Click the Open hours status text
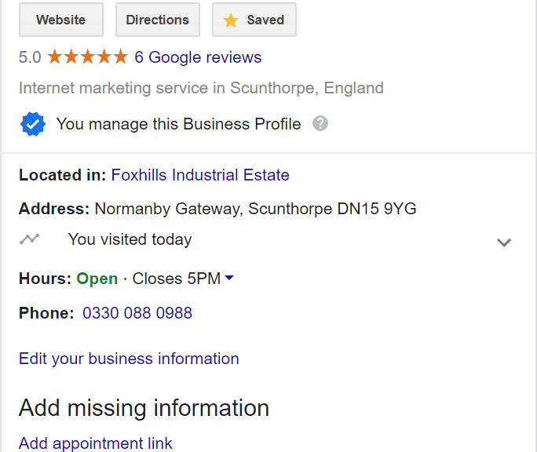The height and width of the screenshot is (452, 537). (97, 279)
